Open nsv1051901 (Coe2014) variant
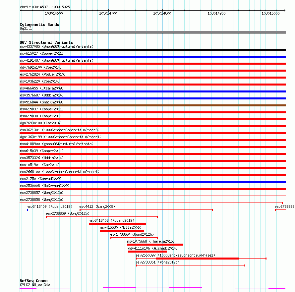The height and width of the screenshot is (292, 295). coord(40,165)
